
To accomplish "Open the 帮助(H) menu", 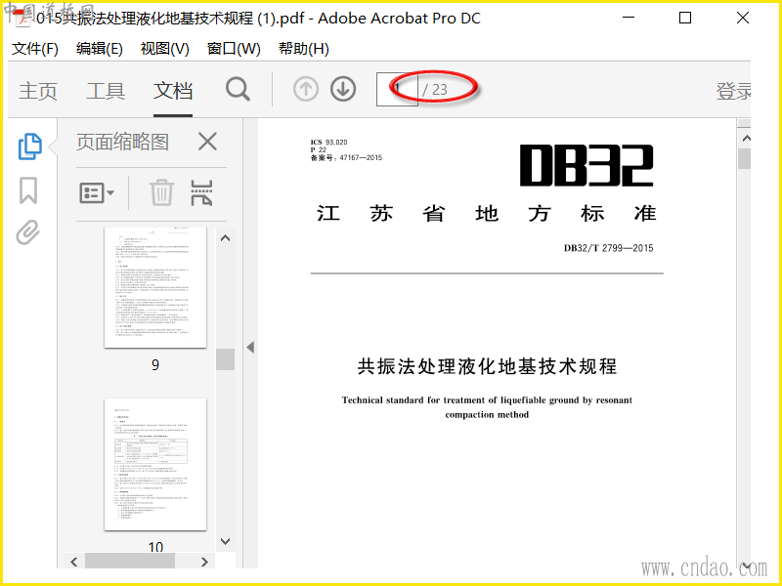I will (x=304, y=49).
